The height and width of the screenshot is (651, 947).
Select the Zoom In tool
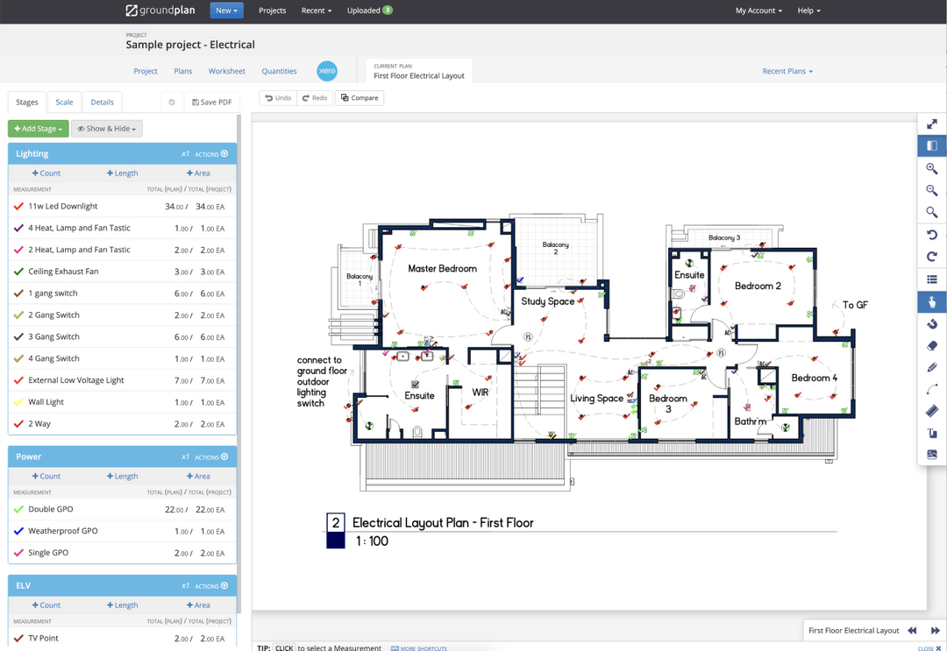(x=931, y=168)
